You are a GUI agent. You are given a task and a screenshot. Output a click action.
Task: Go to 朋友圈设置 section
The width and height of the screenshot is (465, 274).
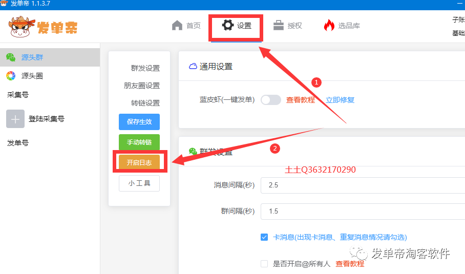[x=142, y=86]
